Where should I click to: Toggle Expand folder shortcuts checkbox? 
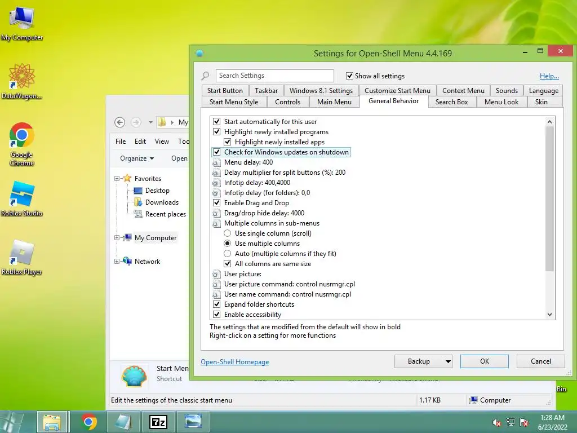[x=217, y=304]
